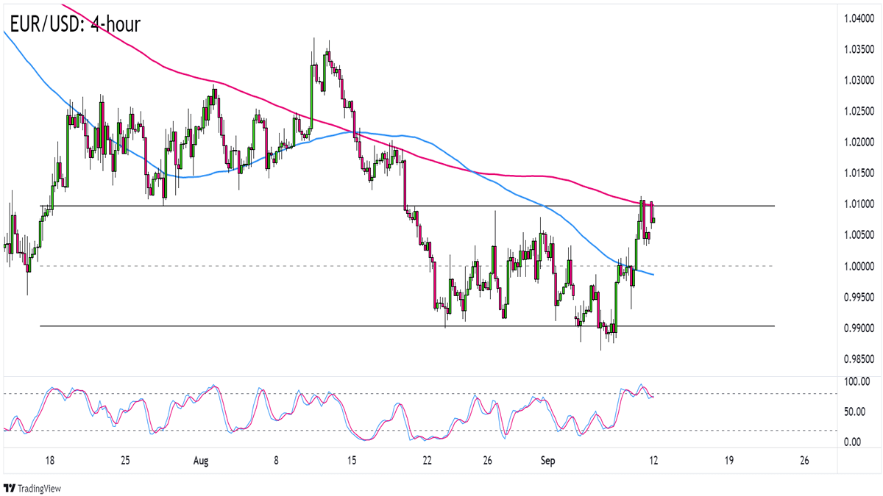
Task: Click the 1.00500 price axis label
Action: (859, 235)
